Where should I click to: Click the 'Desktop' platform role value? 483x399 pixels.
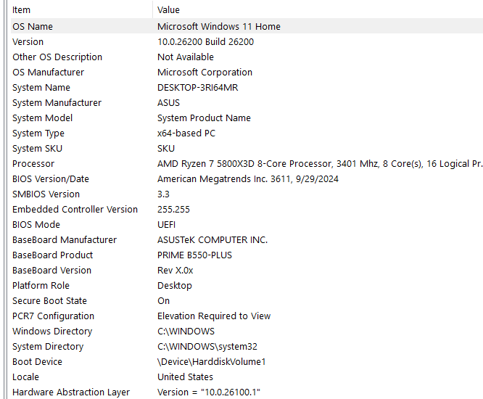click(175, 286)
